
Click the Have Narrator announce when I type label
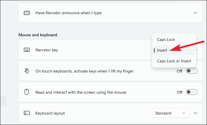click(x=68, y=13)
